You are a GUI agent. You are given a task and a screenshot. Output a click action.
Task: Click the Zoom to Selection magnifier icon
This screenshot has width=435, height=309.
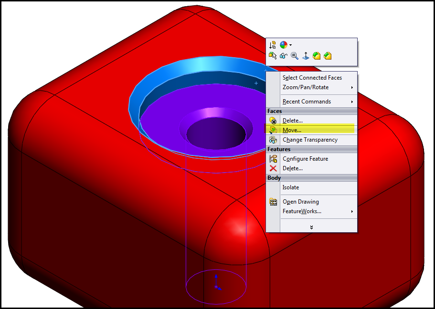coord(294,56)
